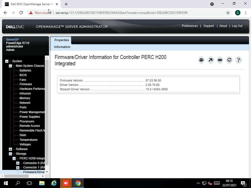This screenshot has width=251, height=188.
Task: Collapse the Storage tree node
Action: pyautogui.click(x=10, y=154)
